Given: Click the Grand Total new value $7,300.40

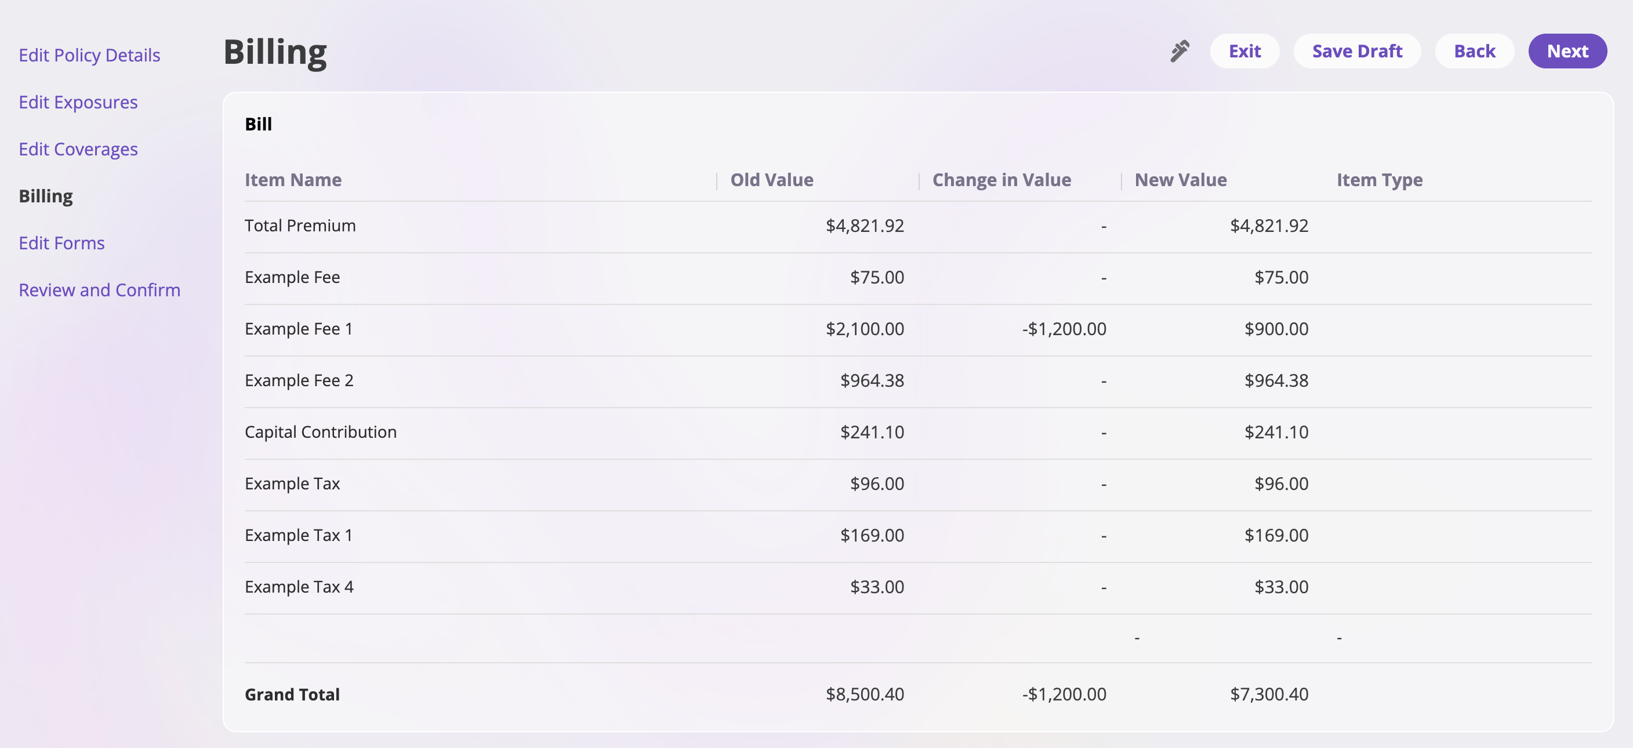Looking at the screenshot, I should [x=1268, y=694].
